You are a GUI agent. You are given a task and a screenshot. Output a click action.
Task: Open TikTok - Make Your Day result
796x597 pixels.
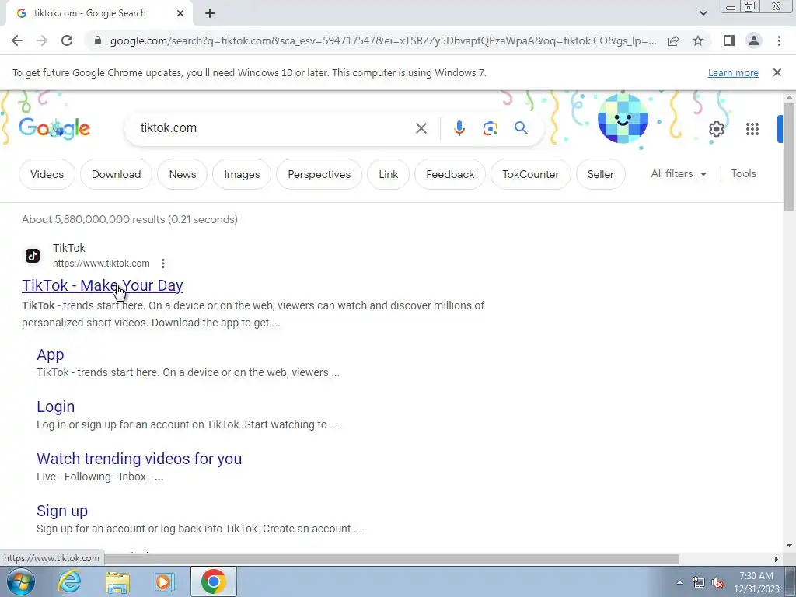pos(102,285)
